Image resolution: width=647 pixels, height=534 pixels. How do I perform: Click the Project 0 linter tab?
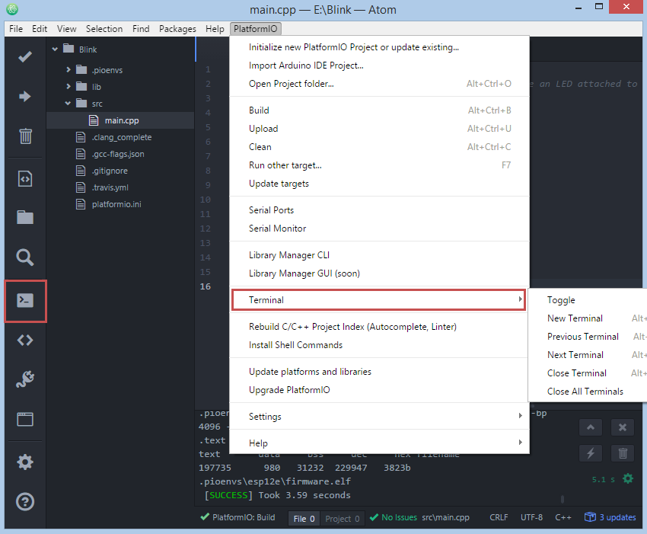(x=343, y=518)
